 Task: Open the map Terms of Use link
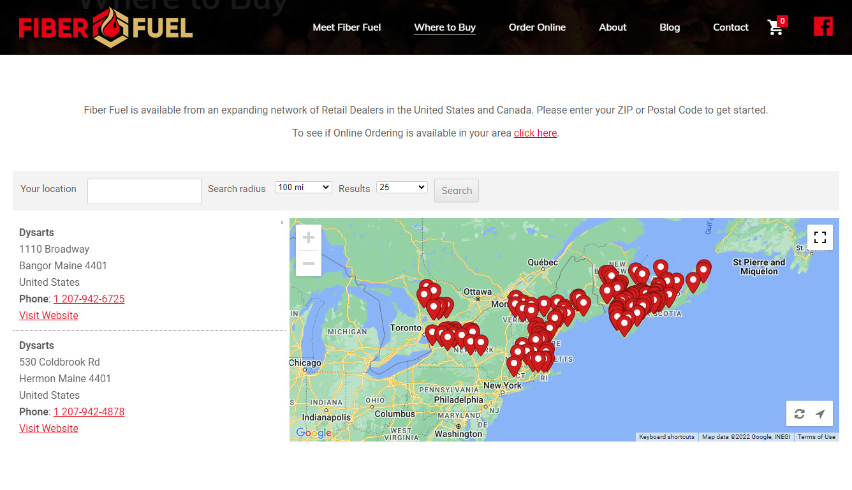point(816,437)
